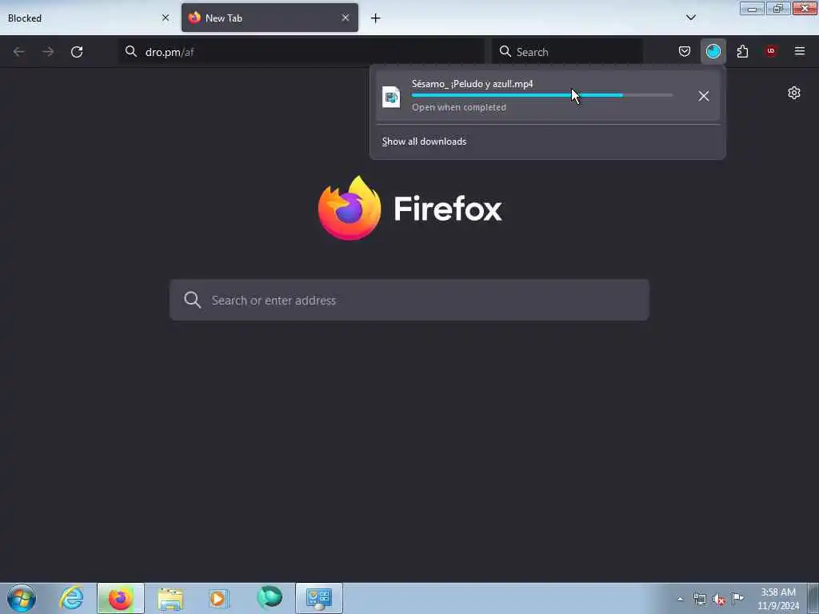Select Firefox taskbar button
The height and width of the screenshot is (614, 819).
(x=120, y=598)
